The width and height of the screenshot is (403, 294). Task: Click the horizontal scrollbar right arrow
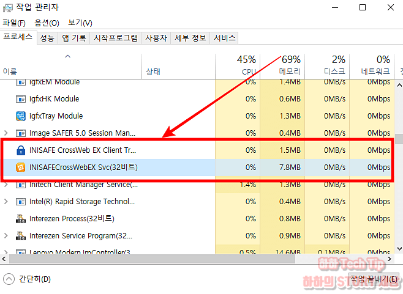390,259
